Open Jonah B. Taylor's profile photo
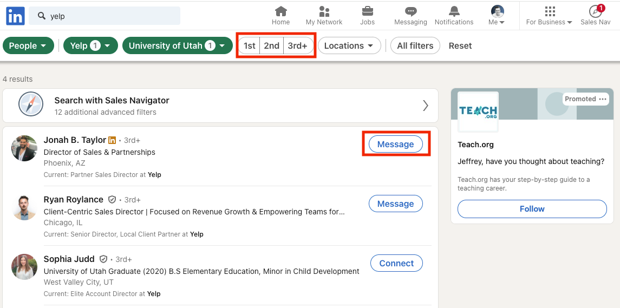This screenshot has width=620, height=308. [x=24, y=148]
